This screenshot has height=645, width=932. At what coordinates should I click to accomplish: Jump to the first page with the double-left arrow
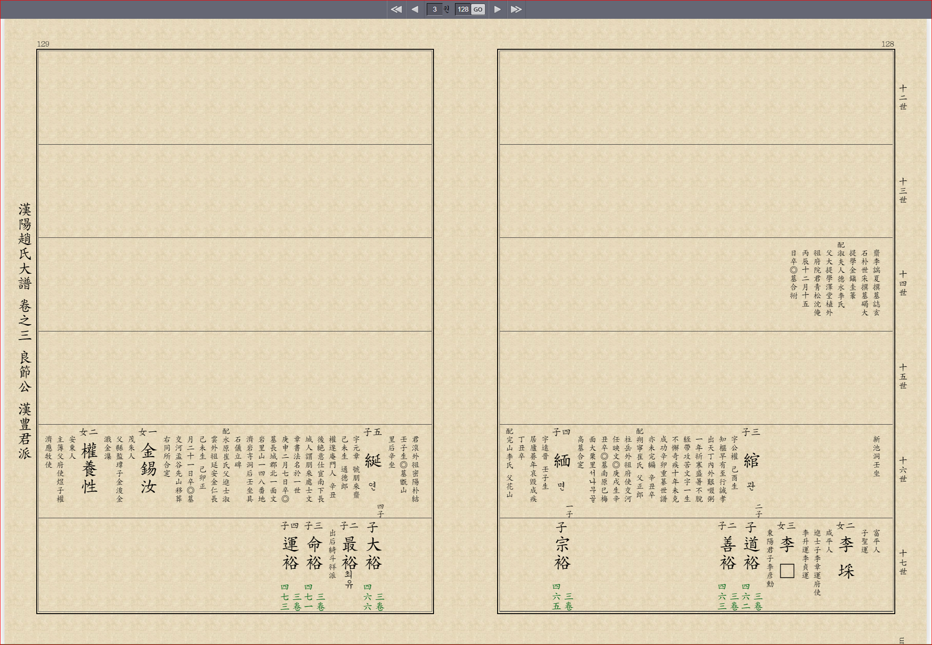(x=396, y=9)
